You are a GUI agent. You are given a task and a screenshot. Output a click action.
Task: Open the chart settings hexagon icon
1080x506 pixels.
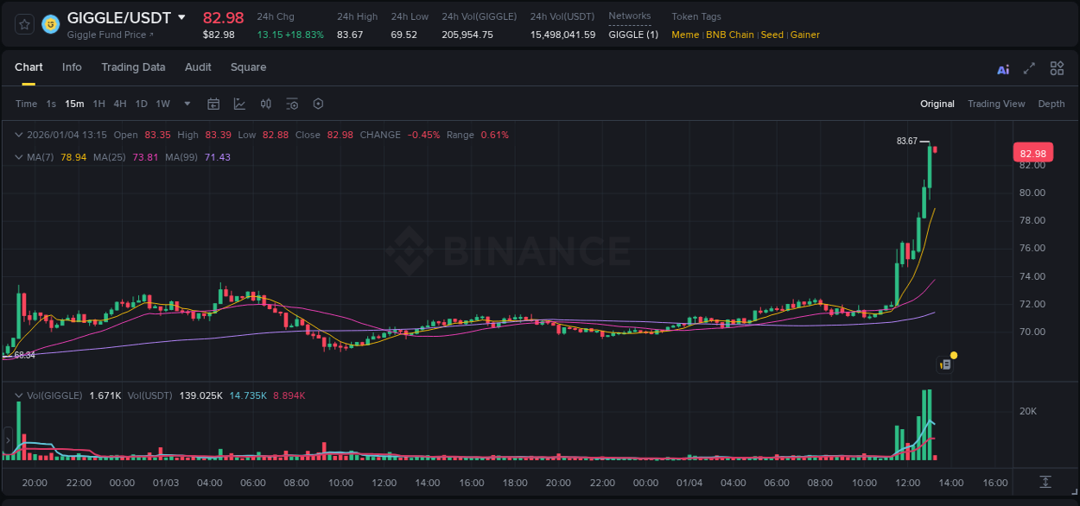pyautogui.click(x=318, y=104)
